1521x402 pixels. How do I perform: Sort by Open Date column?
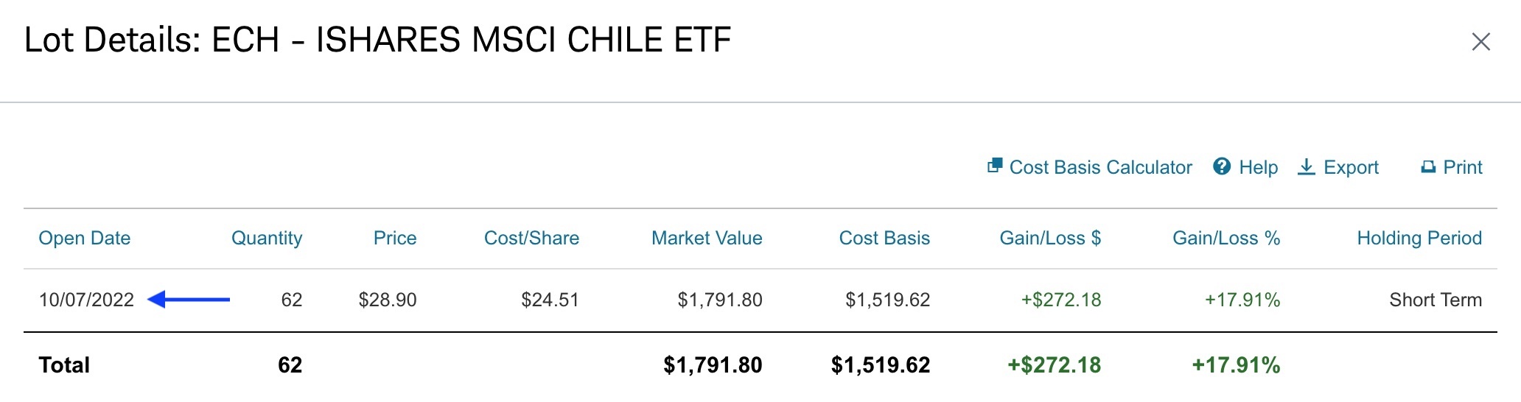pyautogui.click(x=85, y=238)
